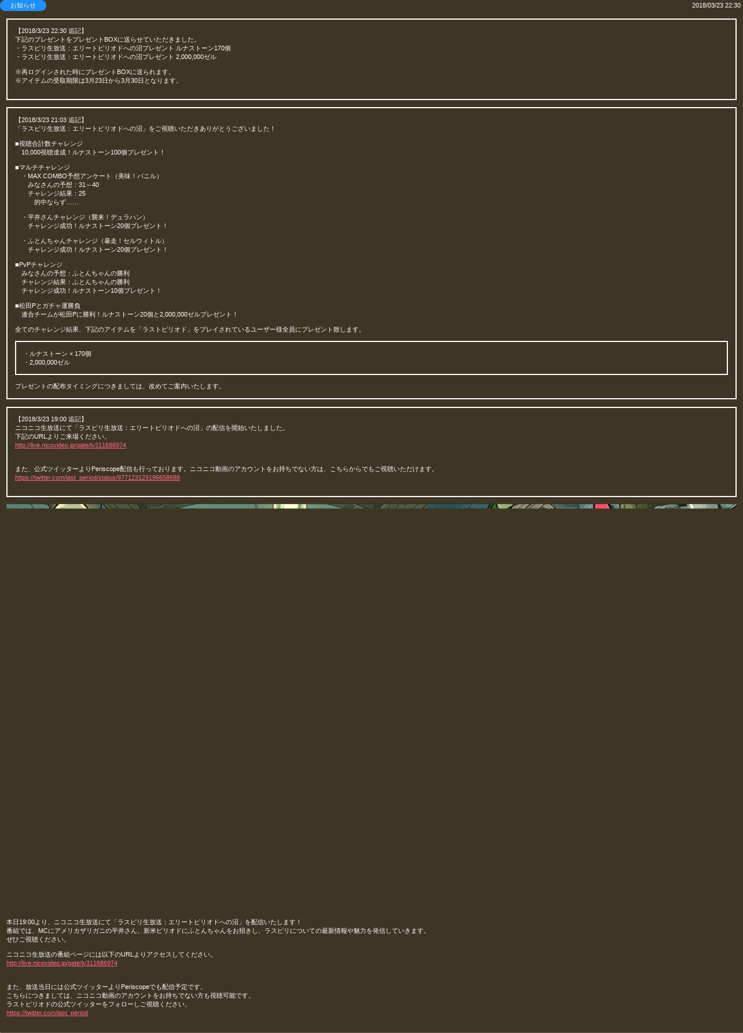The width and height of the screenshot is (743, 1033).
Task: Open the twitter status 977123129196658688 link
Action: pyautogui.click(x=97, y=477)
